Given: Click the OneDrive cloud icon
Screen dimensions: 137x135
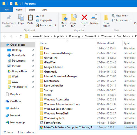Looking at the screenshot, I should (x=7, y=101).
